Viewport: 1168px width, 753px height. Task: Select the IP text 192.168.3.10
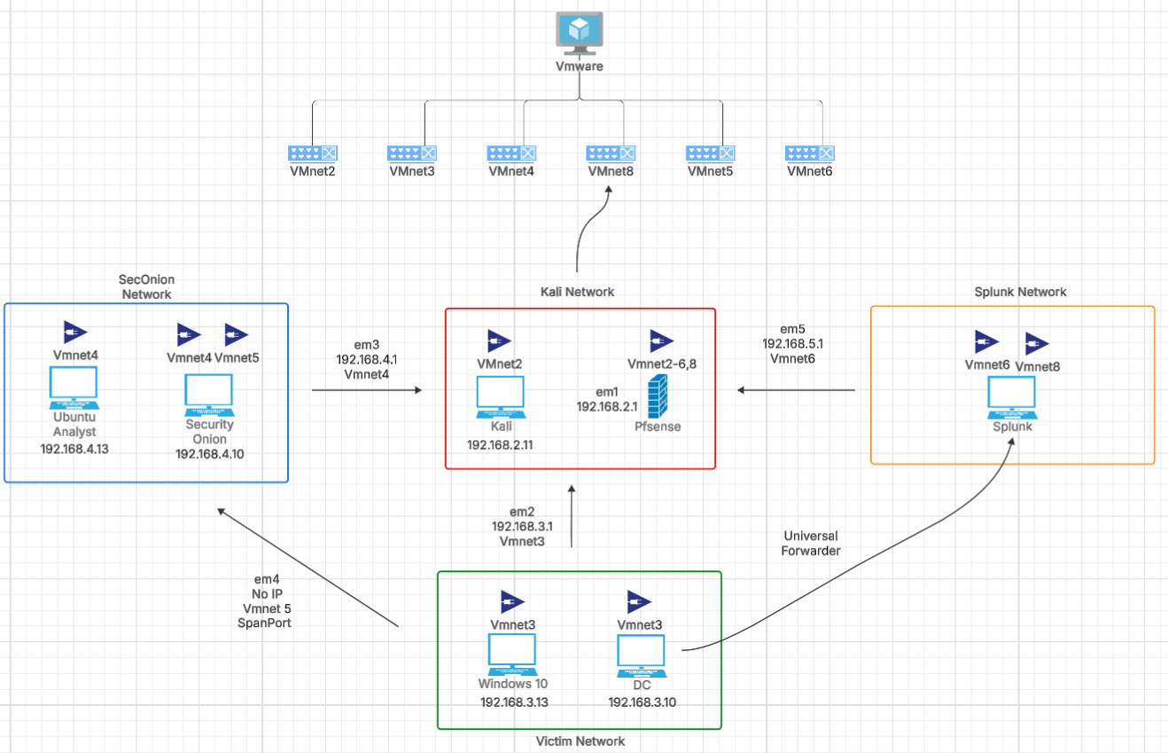click(x=642, y=702)
